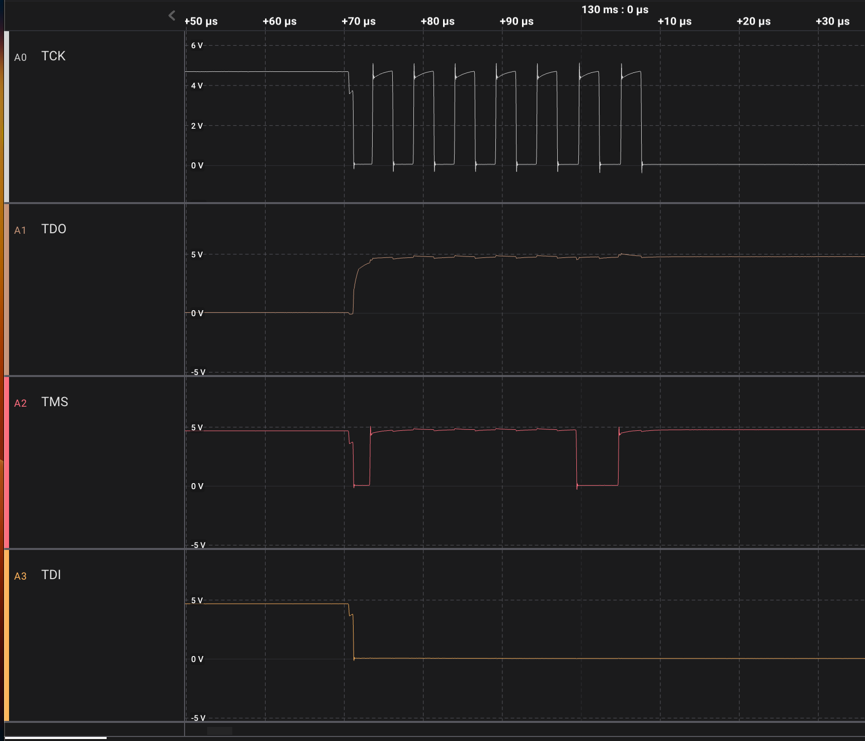This screenshot has height=741, width=865.
Task: Click the 2 V label on TCK axis
Action: (x=197, y=126)
